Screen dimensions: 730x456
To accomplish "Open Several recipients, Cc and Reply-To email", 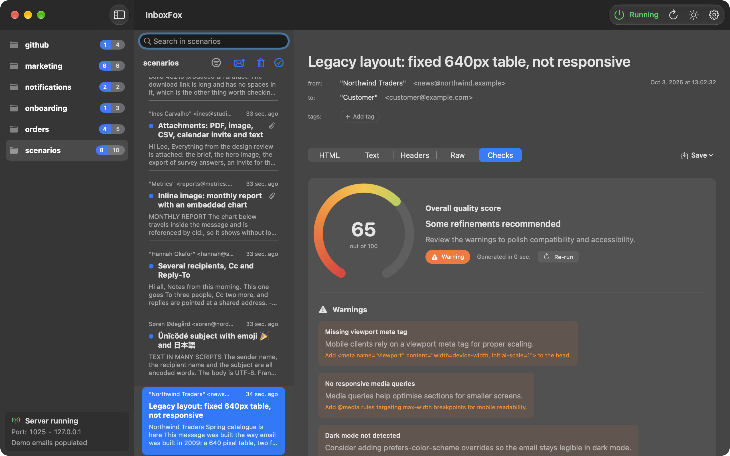I will (213, 278).
